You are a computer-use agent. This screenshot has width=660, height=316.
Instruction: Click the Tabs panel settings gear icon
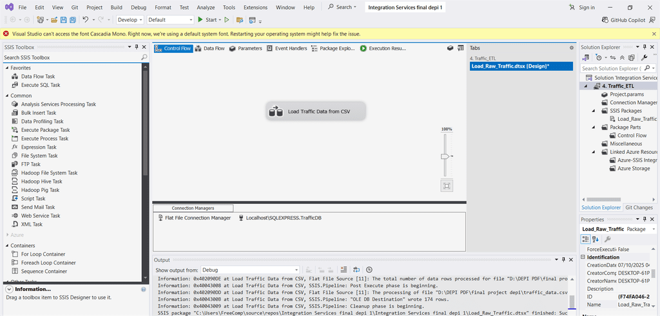point(571,48)
